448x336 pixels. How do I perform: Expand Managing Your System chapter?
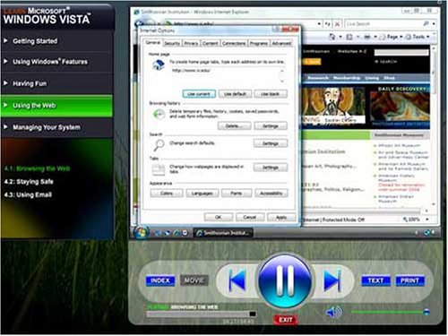56,127
